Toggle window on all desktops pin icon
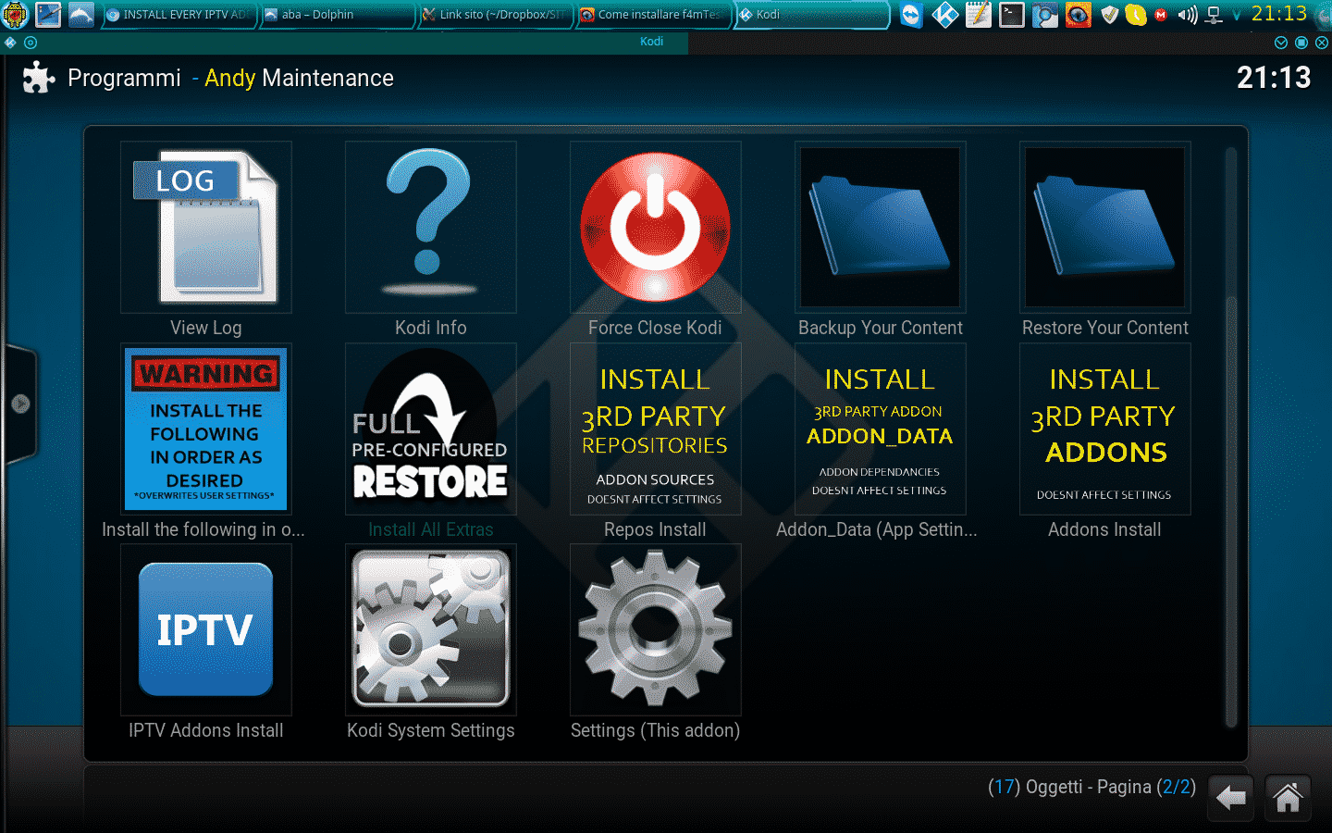Image resolution: width=1332 pixels, height=833 pixels. (31, 43)
